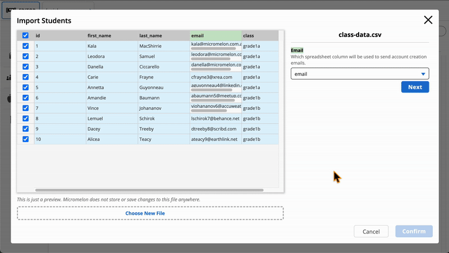Click the last_name column header
Viewport: 449px width, 253px height.
pyautogui.click(x=163, y=35)
